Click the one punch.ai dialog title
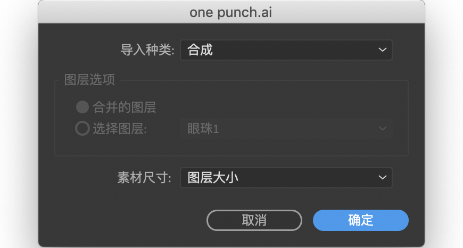The height and width of the screenshot is (248, 463). point(231,12)
